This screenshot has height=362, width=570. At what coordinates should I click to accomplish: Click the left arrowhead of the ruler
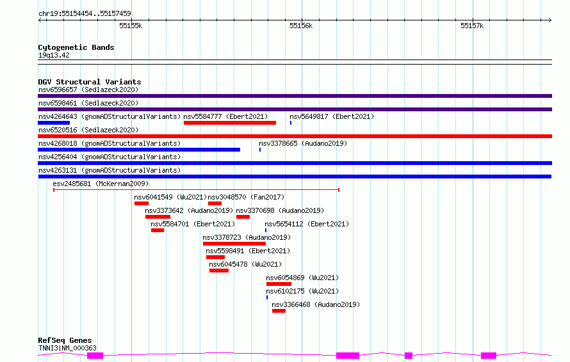point(40,20)
